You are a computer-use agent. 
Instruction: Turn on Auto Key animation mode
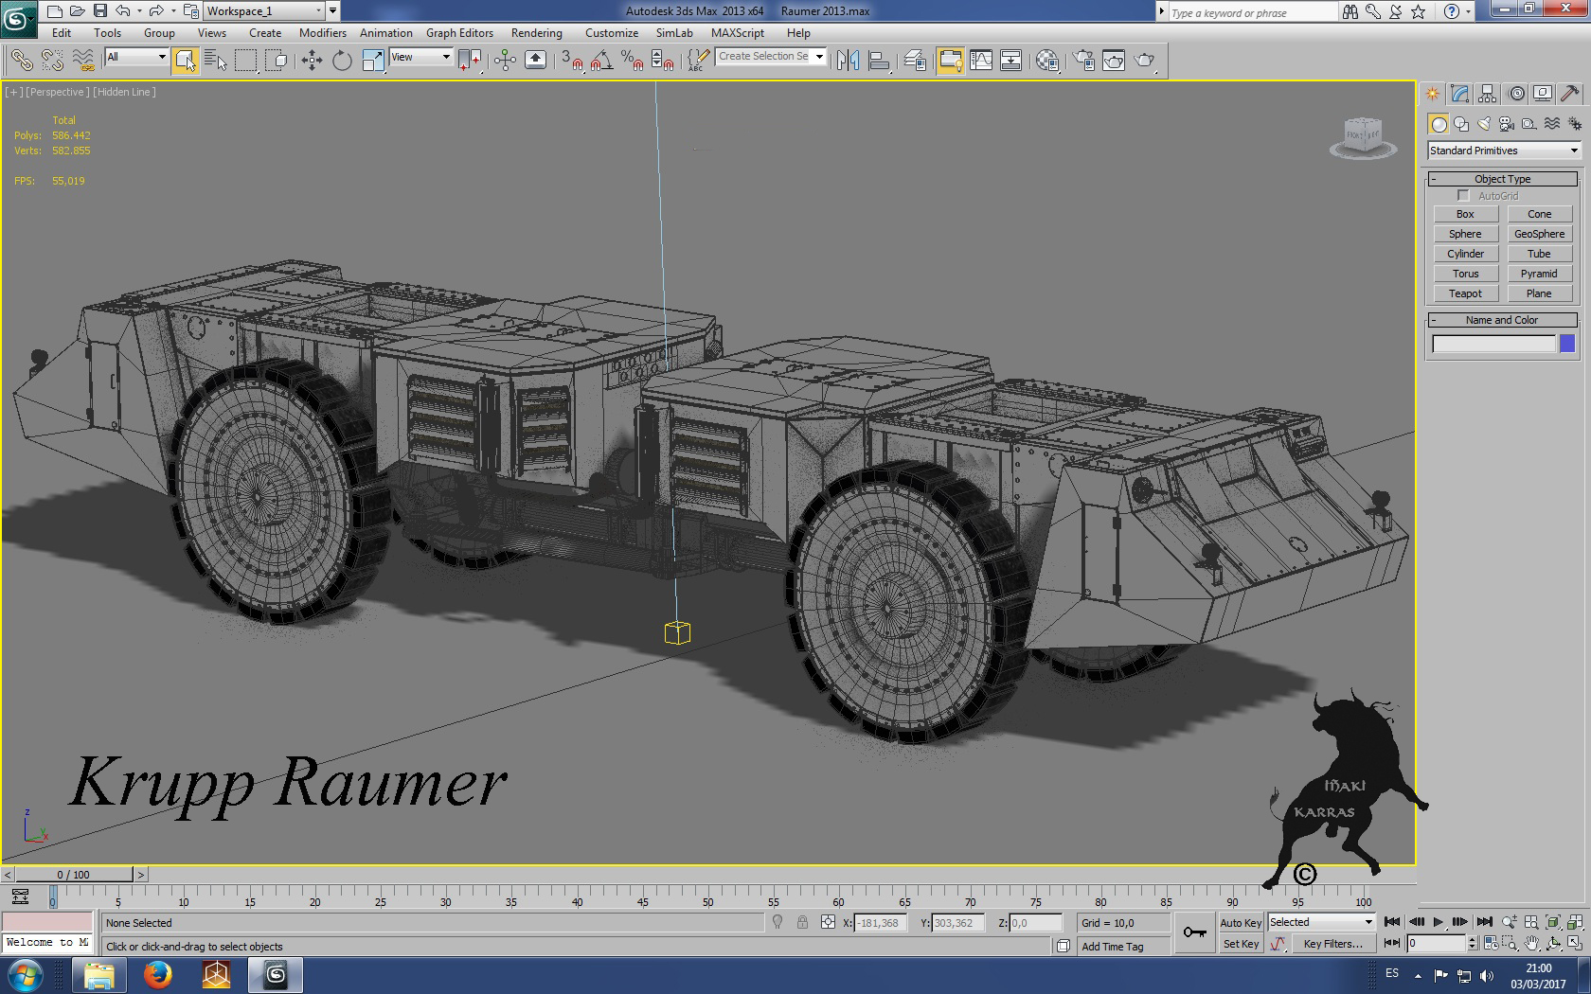click(x=1240, y=922)
